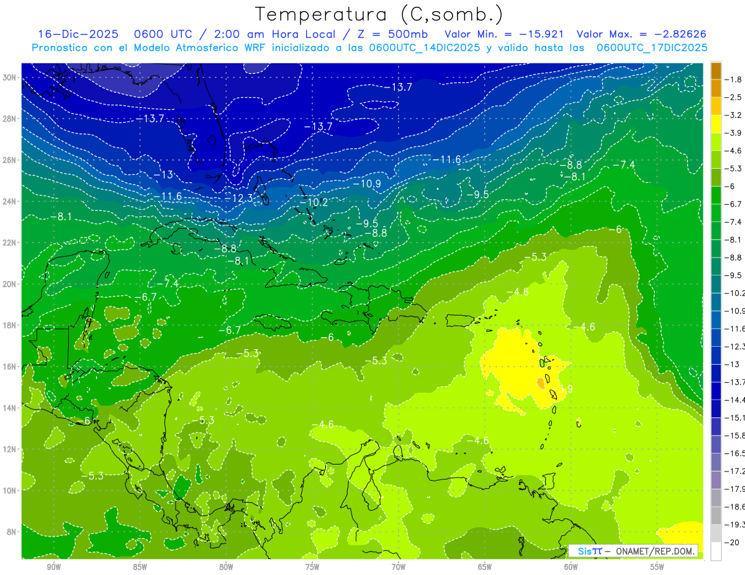This screenshot has height=575, width=745.
Task: Click the SisTT - ONAMET/REP.DOM. credit label
Action: 633,551
